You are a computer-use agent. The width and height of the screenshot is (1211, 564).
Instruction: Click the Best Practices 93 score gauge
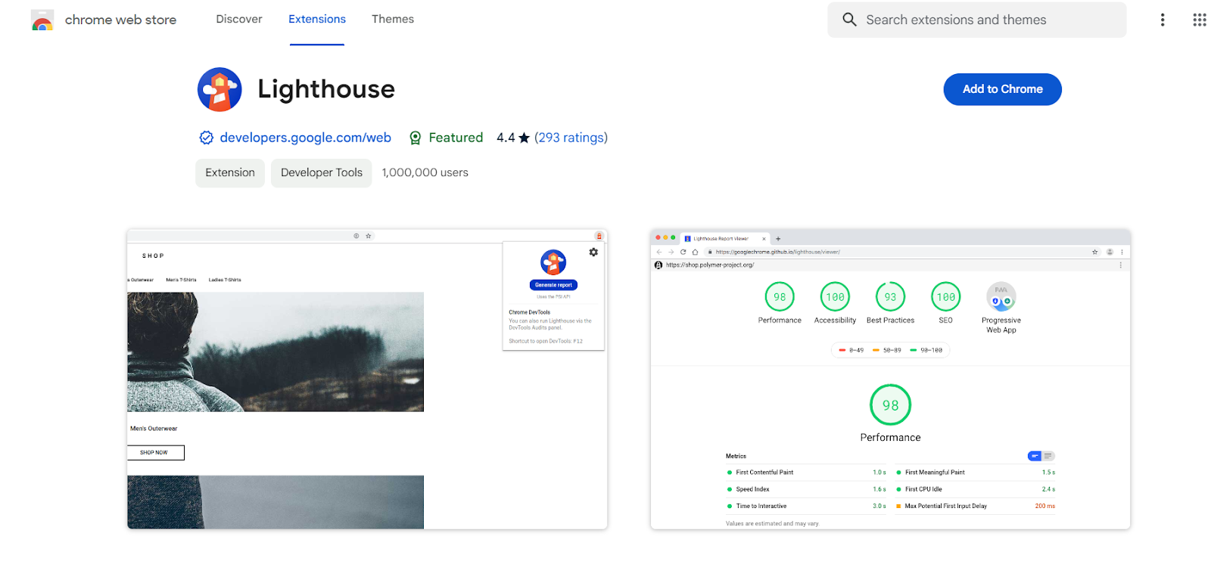[890, 297]
